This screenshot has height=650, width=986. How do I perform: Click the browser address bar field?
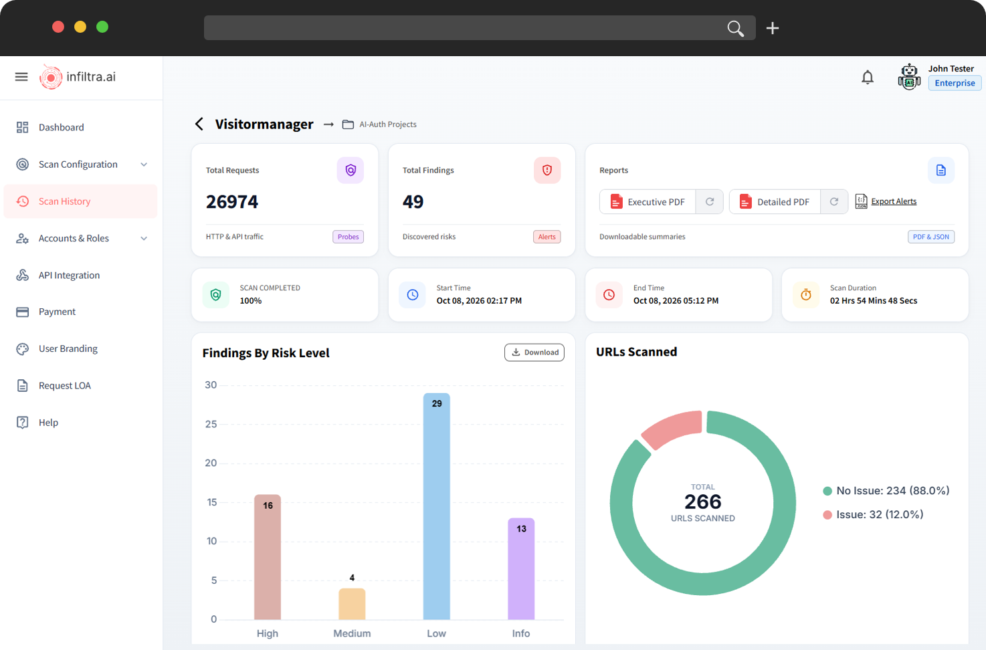480,28
